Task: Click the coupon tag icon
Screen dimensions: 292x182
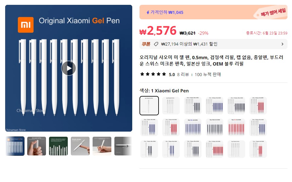Action: click(156, 44)
